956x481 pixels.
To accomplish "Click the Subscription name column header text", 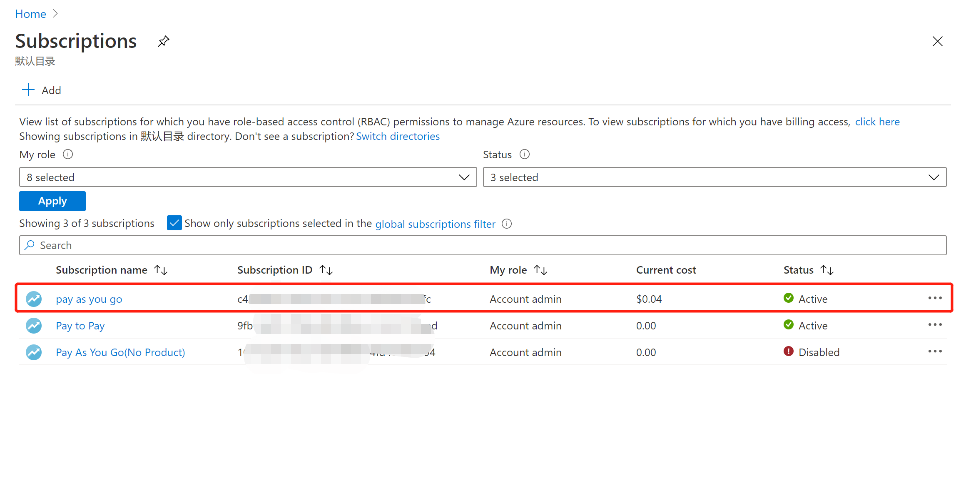I will pos(102,270).
